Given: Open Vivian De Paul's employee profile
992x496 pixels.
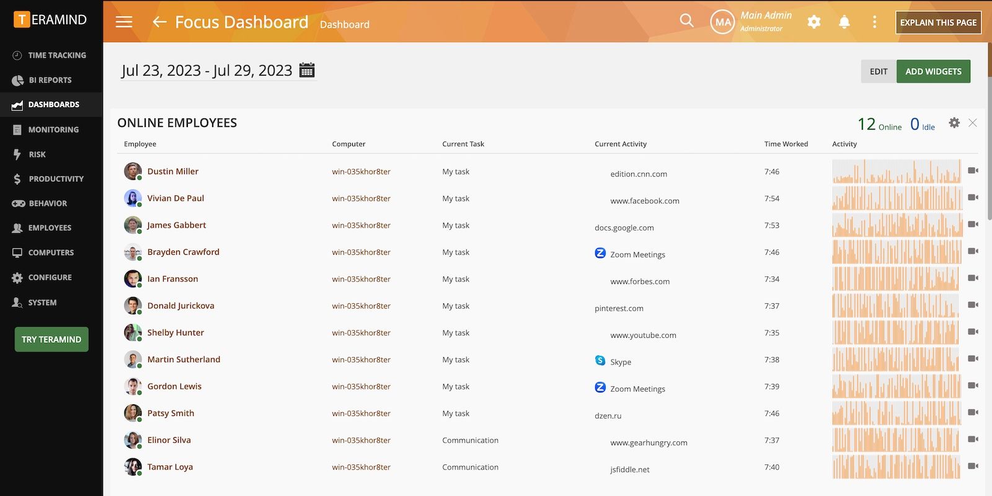Looking at the screenshot, I should click(175, 198).
